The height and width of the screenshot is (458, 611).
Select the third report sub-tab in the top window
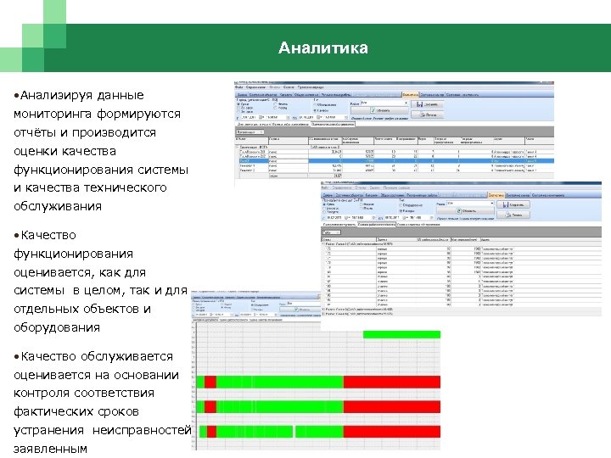(x=333, y=124)
